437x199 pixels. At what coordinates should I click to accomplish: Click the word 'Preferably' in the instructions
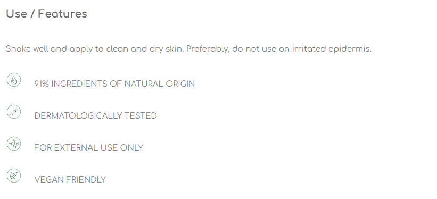coord(208,49)
